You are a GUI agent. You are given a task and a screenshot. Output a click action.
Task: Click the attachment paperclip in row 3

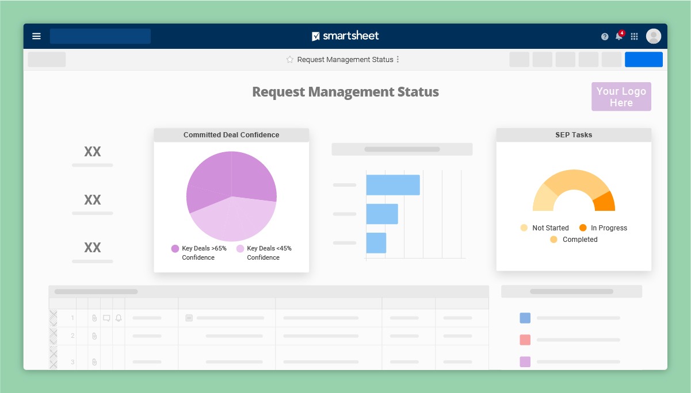94,362
